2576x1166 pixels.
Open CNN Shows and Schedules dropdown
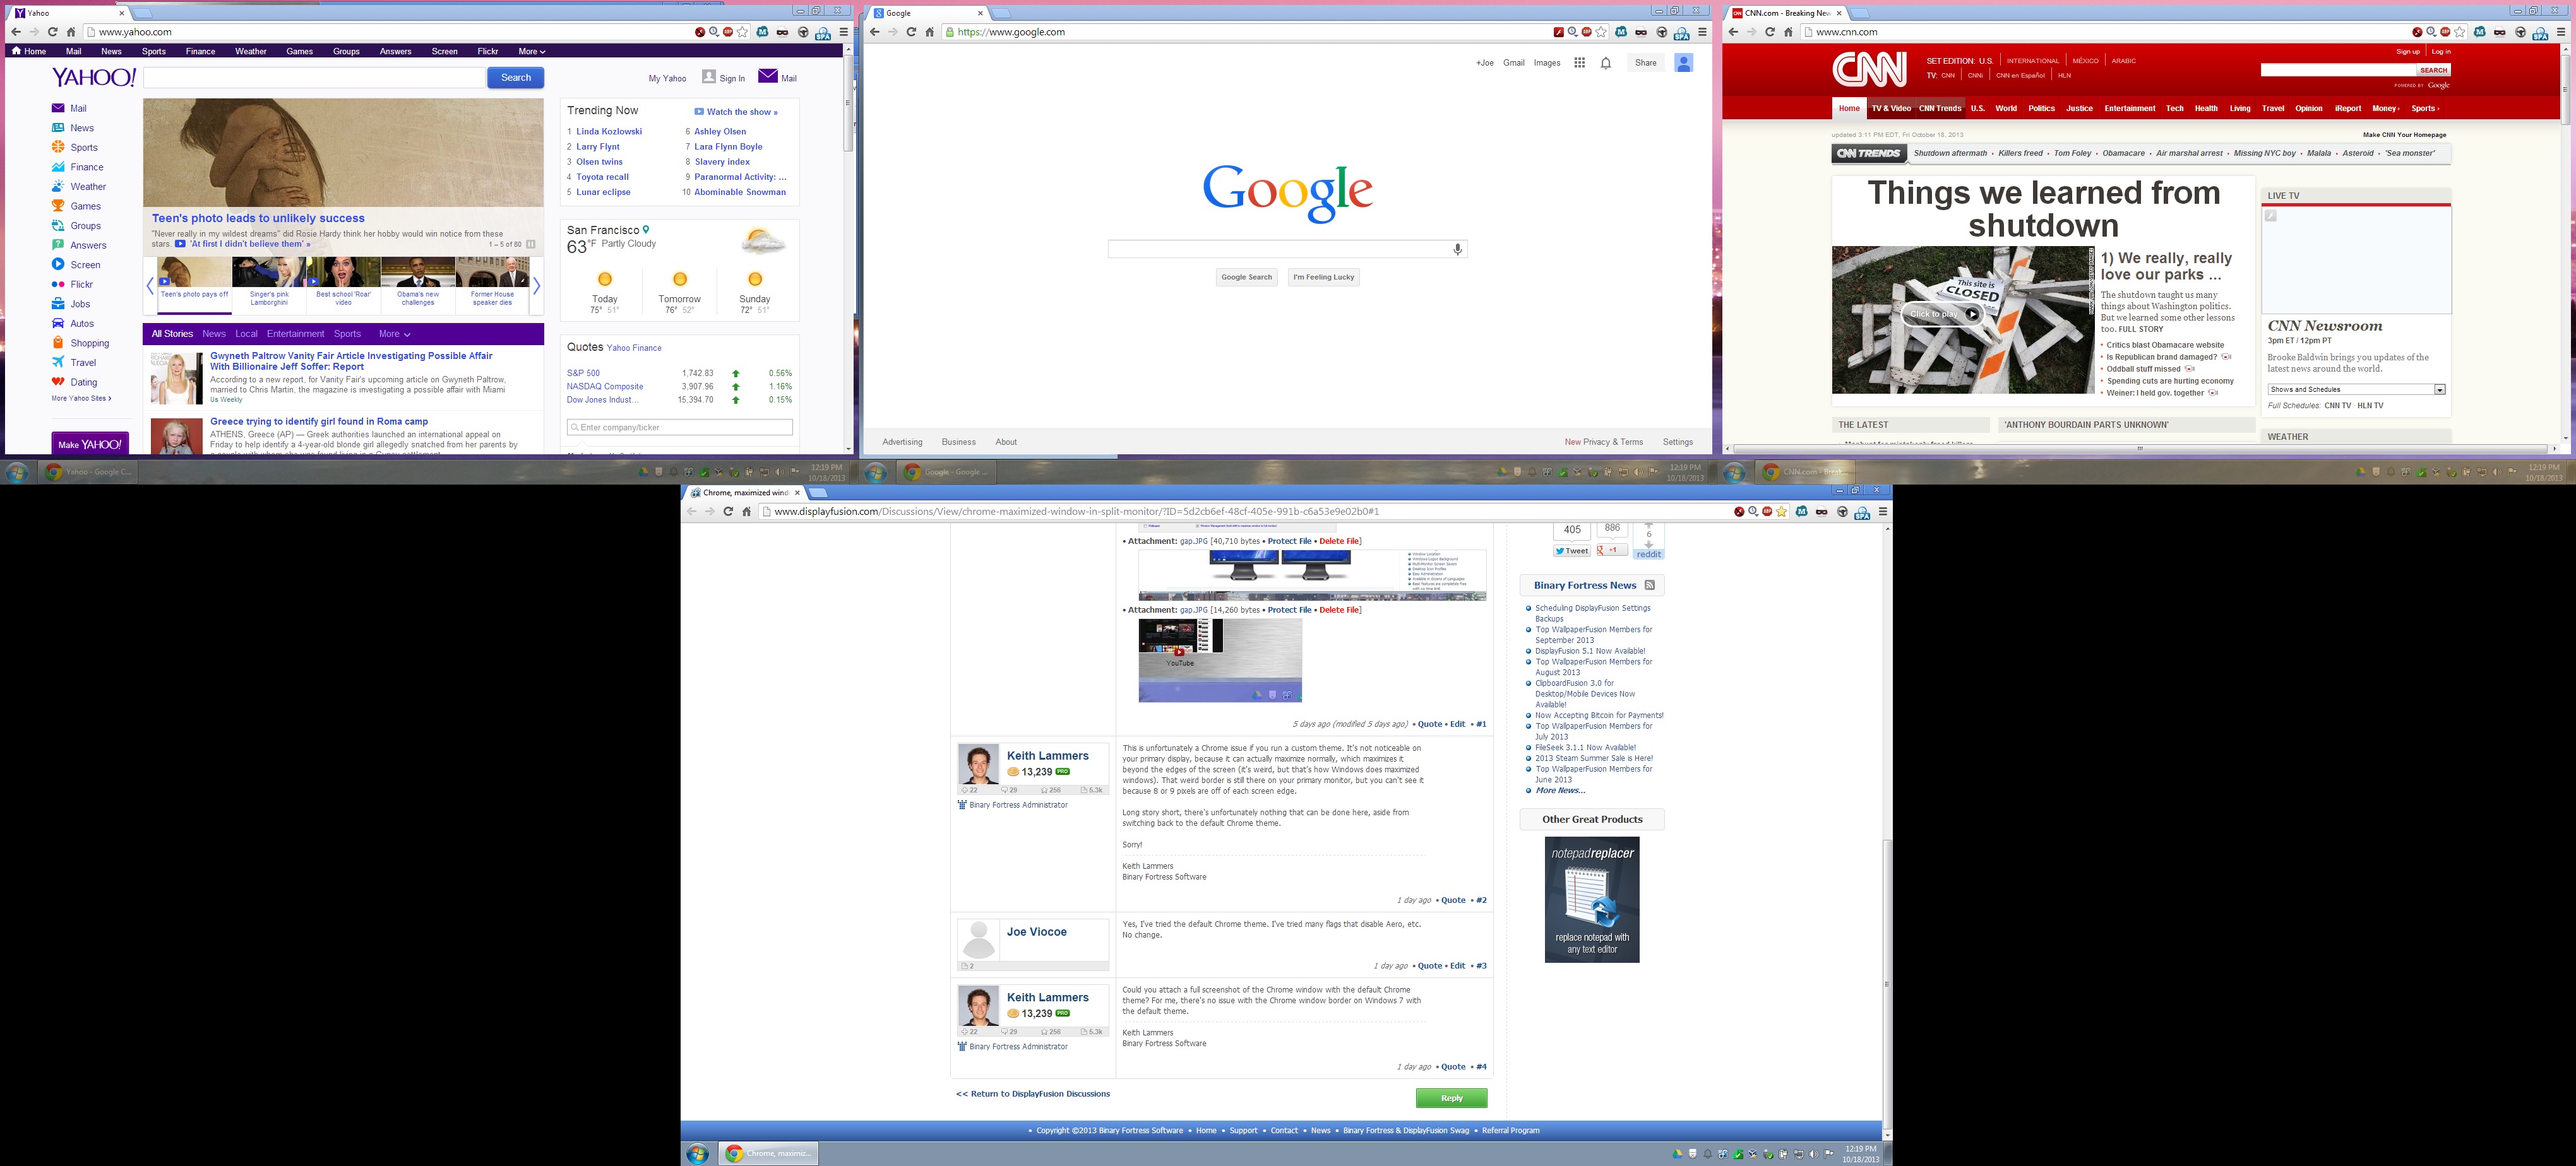coord(2439,390)
